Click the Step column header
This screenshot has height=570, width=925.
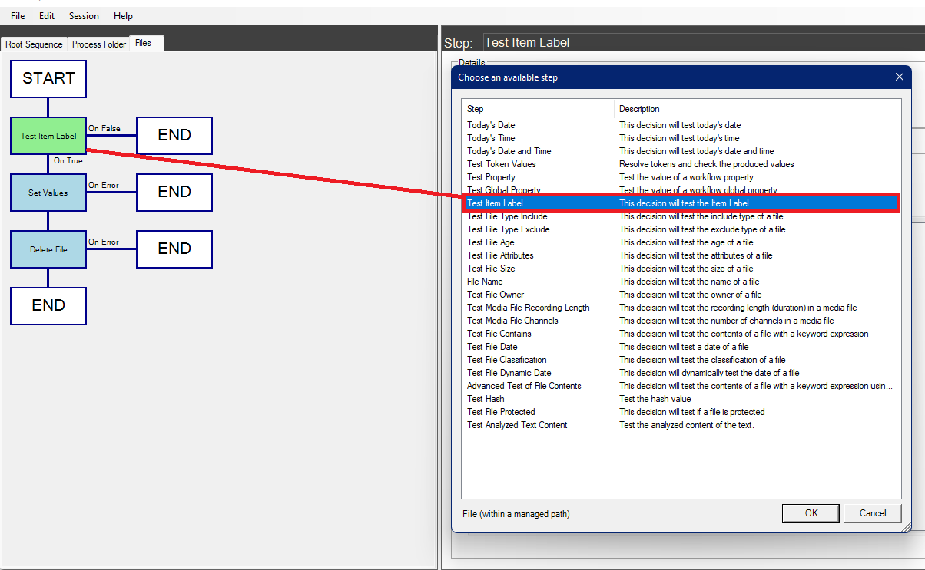click(x=538, y=109)
